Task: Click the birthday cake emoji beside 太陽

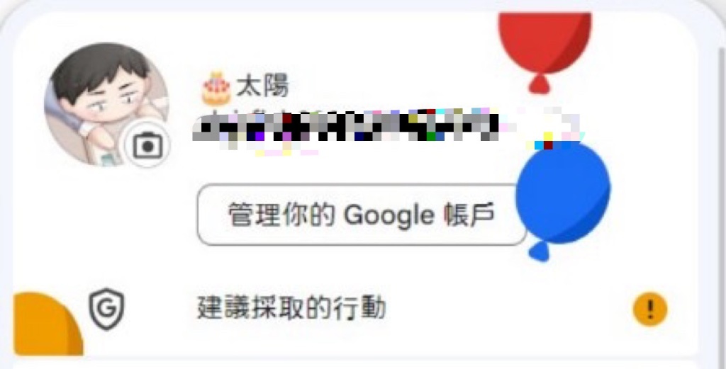Action: point(216,88)
